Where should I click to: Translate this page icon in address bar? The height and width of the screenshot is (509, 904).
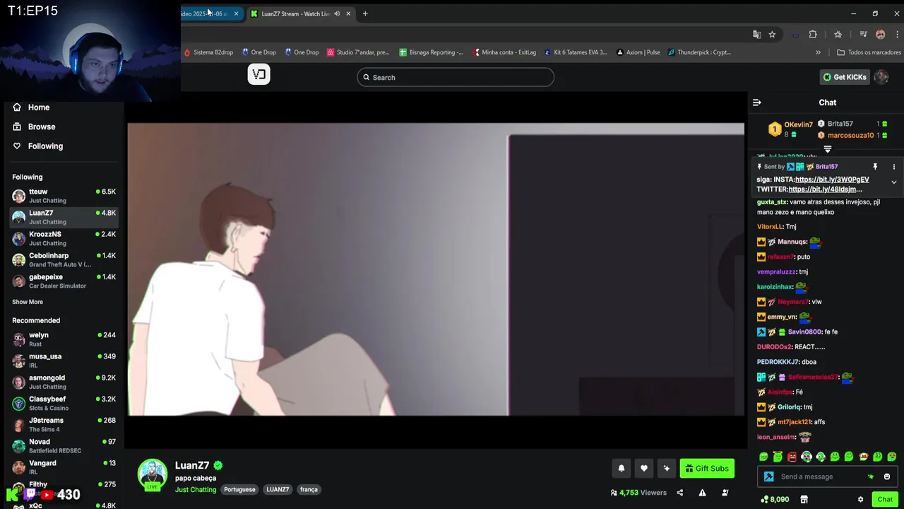pyautogui.click(x=756, y=34)
